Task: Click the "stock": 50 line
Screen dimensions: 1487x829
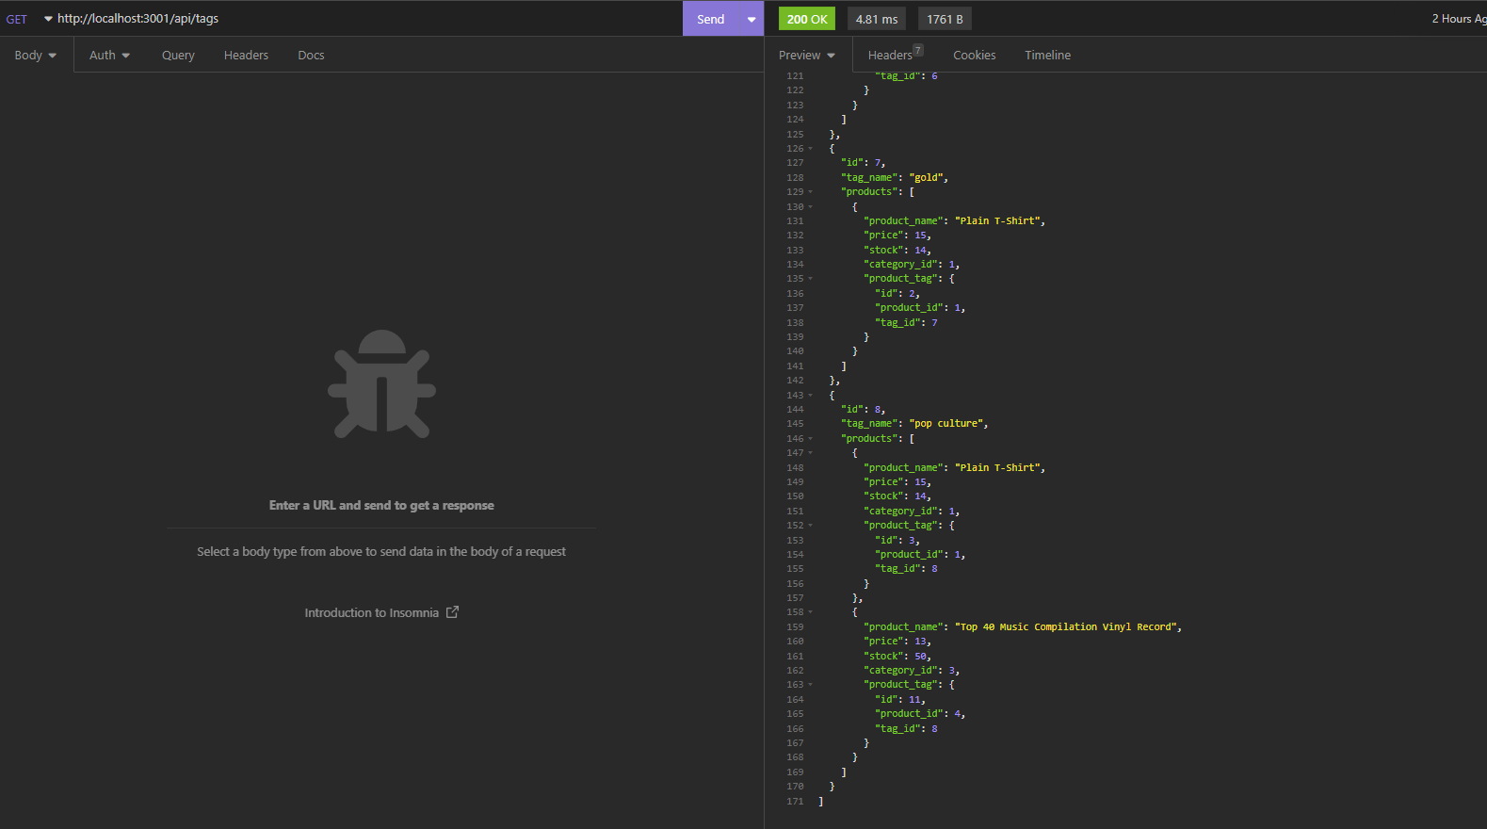Action: [897, 656]
